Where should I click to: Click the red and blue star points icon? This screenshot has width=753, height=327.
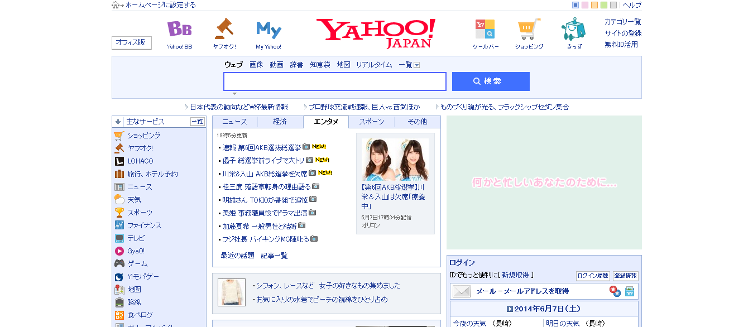[x=615, y=291]
